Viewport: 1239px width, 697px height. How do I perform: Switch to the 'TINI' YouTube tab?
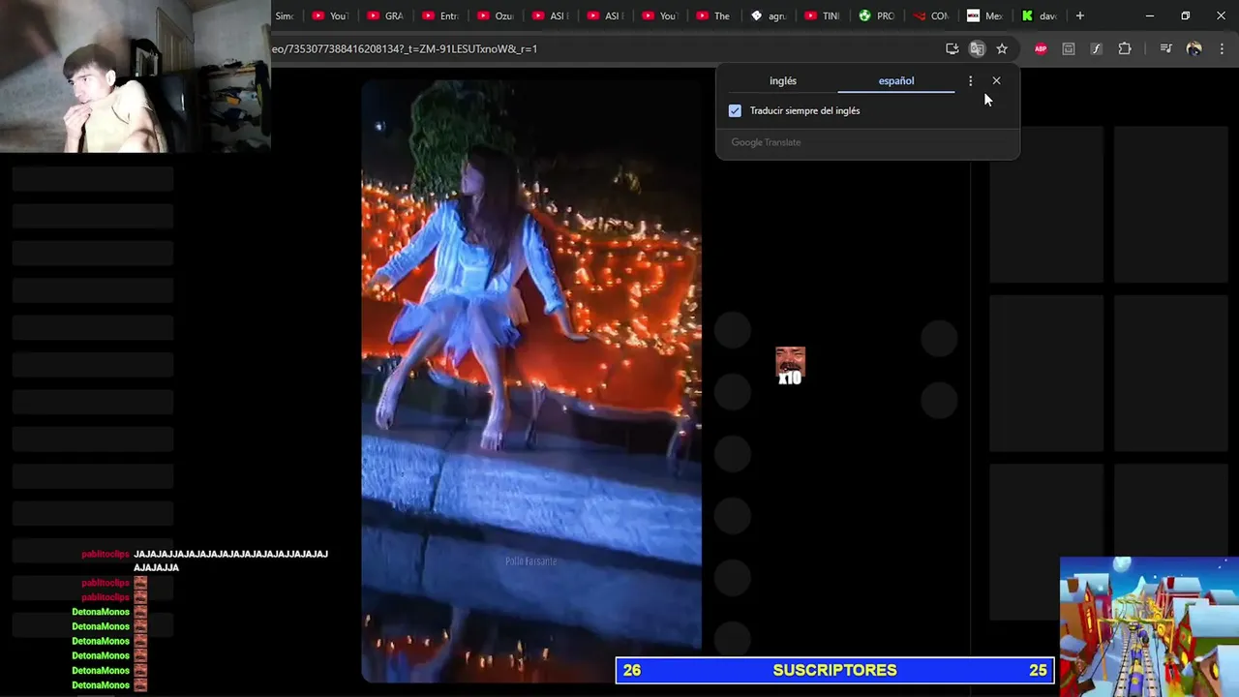(x=823, y=15)
